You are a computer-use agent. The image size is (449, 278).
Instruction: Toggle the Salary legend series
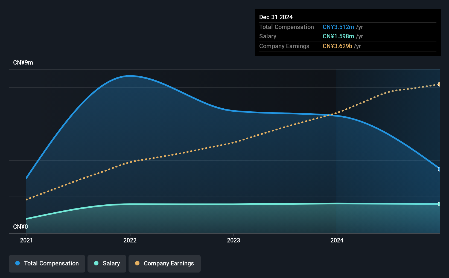pyautogui.click(x=107, y=263)
